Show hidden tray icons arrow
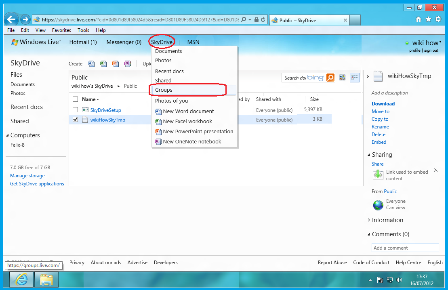This screenshot has height=290, width=448. (x=370, y=280)
